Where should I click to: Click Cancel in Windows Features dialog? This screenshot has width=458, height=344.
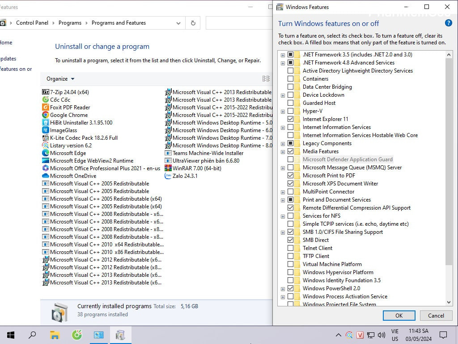point(436,315)
